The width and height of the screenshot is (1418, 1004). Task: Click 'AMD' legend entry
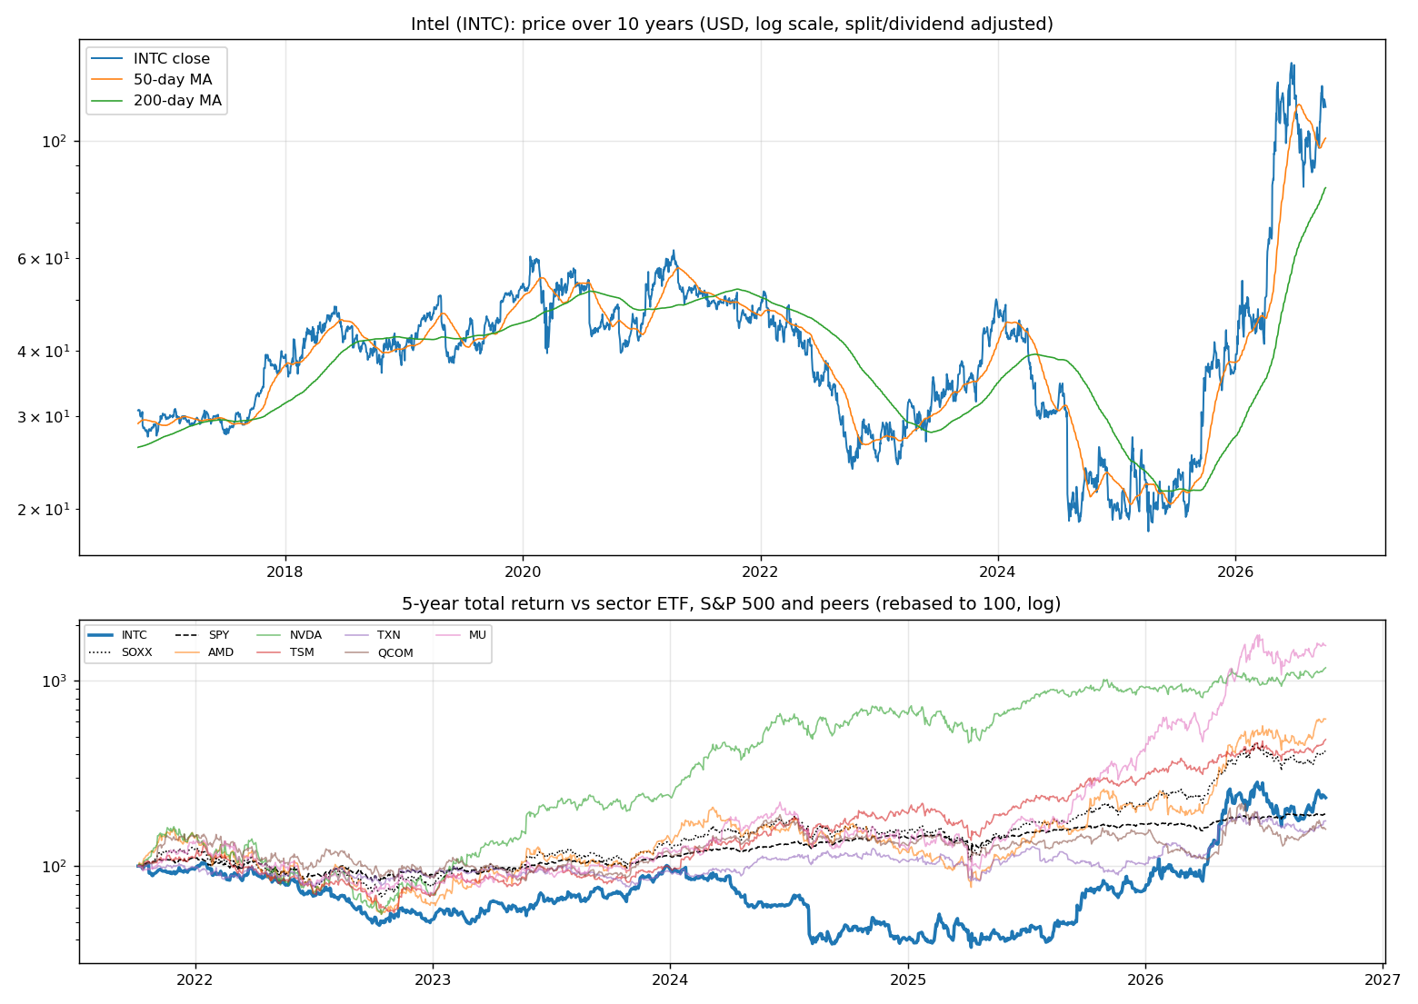(x=205, y=652)
